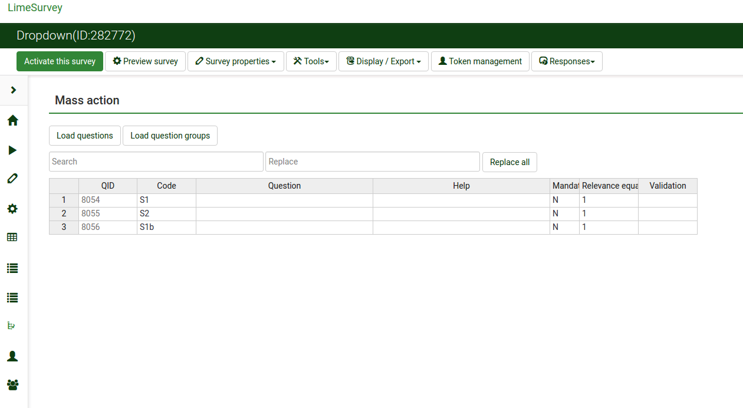
Task: Select the Validation cell in row S2
Action: [668, 214]
